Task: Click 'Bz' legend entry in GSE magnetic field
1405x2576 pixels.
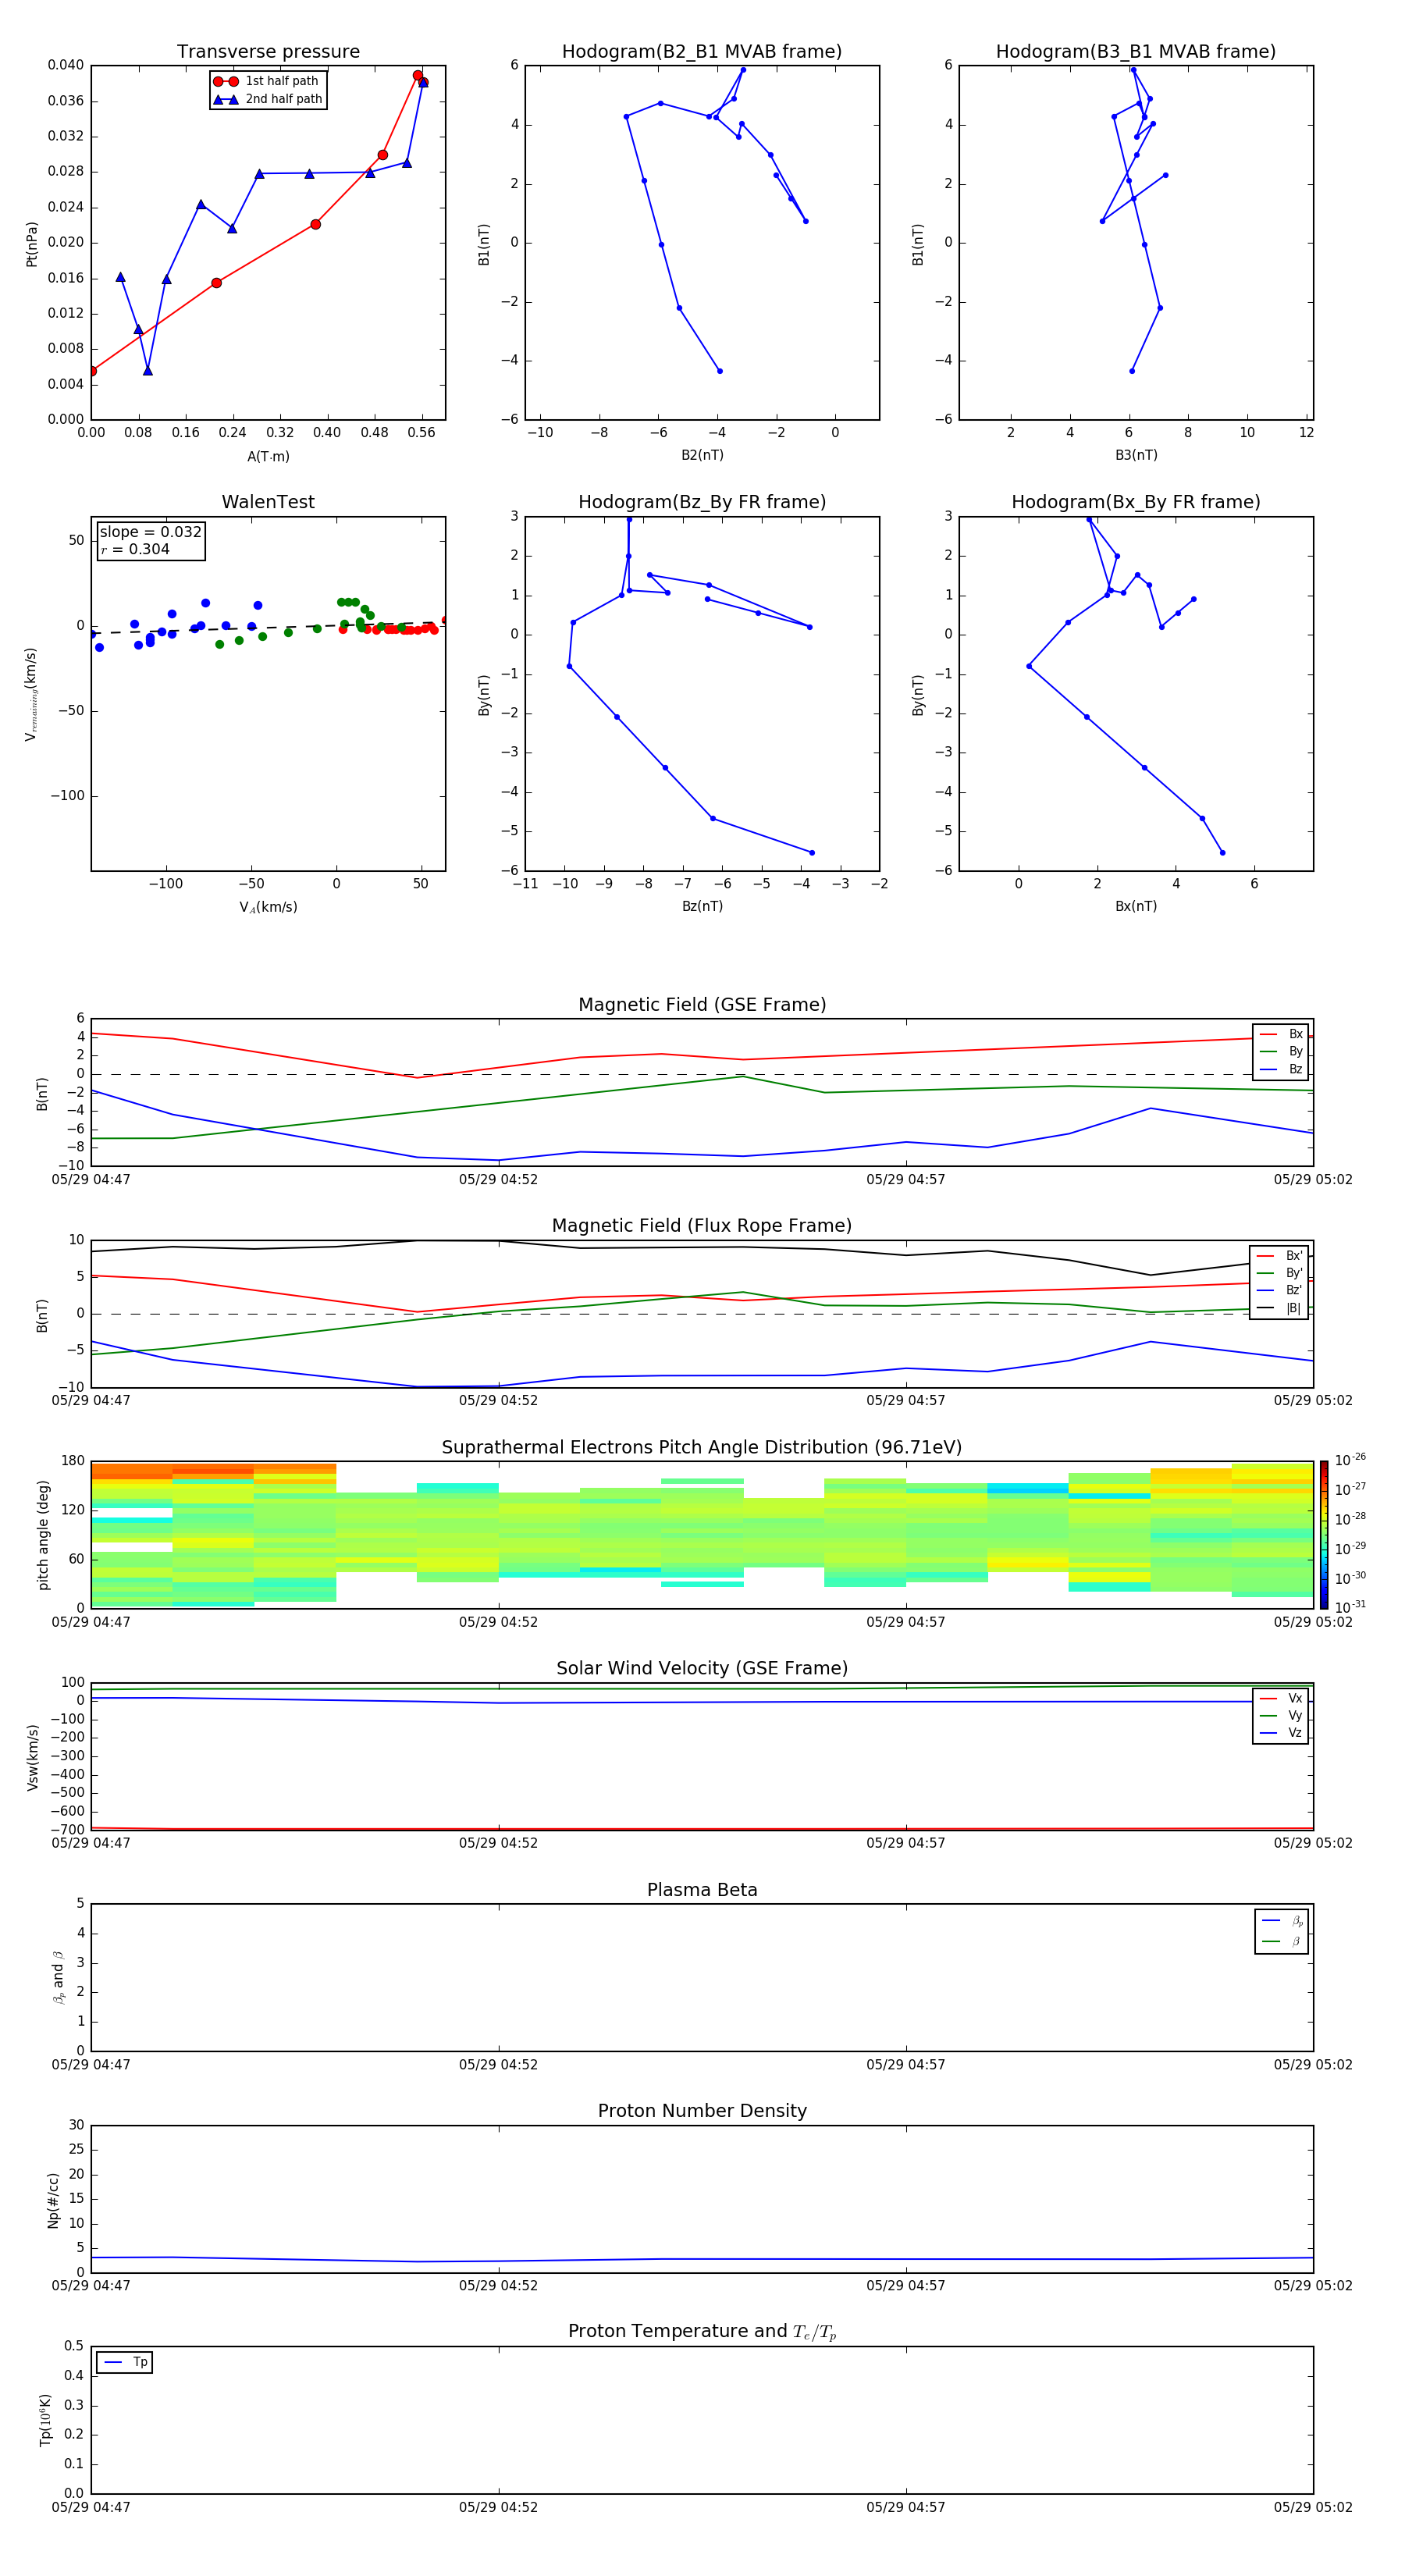Action: coord(1281,1069)
